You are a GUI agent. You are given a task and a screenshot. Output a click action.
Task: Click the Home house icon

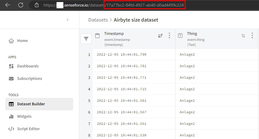click(x=11, y=41)
